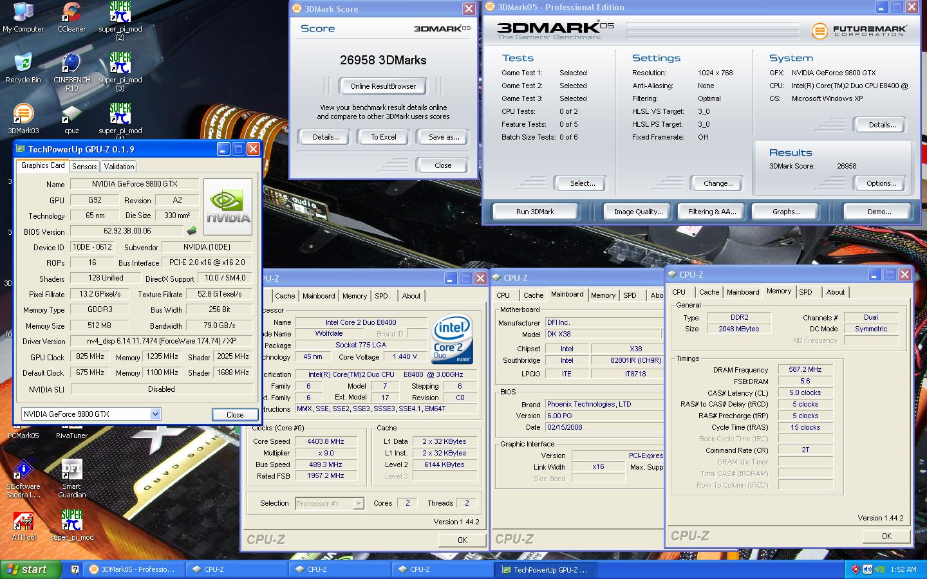This screenshot has height=579, width=927.
Task: Open CPU tab in middle CPU-Z window
Action: (503, 295)
